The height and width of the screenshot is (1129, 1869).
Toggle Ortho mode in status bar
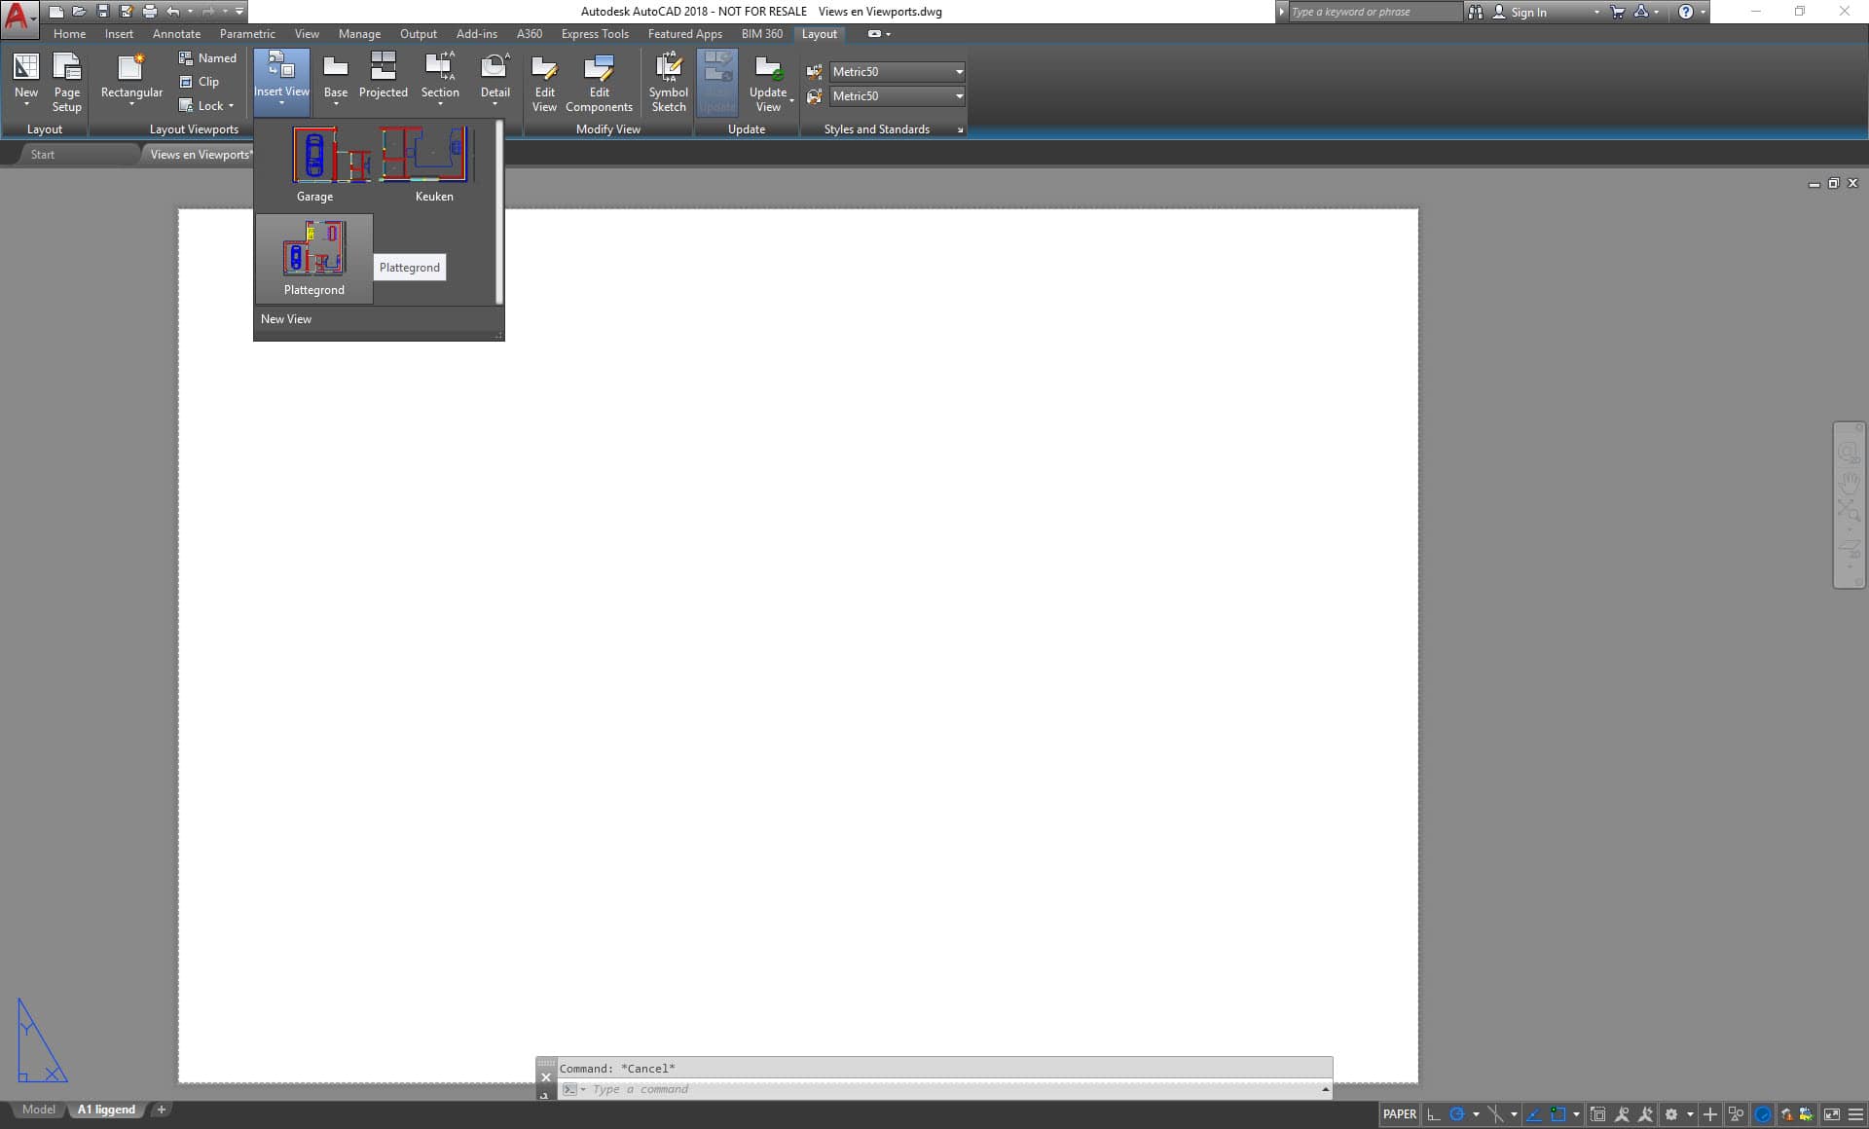(1433, 1114)
